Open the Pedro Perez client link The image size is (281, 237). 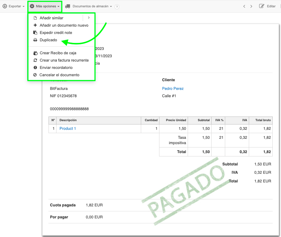tap(173, 89)
